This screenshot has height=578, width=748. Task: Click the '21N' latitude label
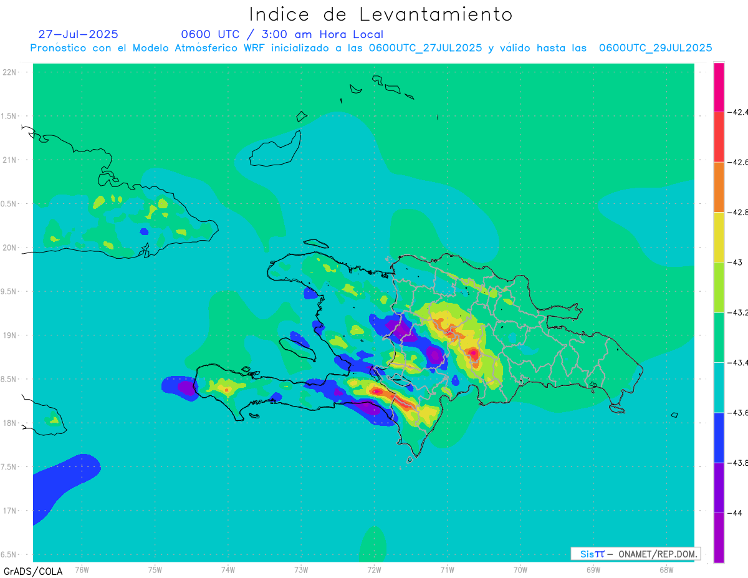click(11, 160)
